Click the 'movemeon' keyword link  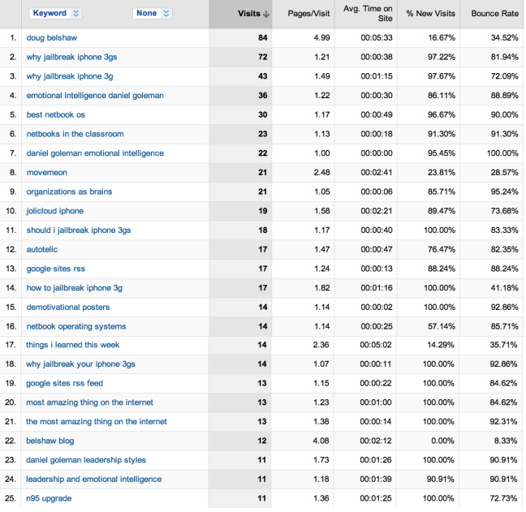point(46,173)
